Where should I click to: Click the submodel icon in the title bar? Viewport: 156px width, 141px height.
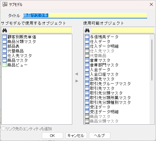pyautogui.click(x=5, y=4)
